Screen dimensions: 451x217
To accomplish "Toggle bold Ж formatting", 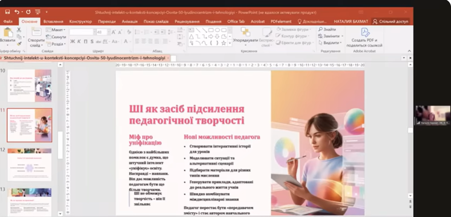I will click(x=72, y=42).
